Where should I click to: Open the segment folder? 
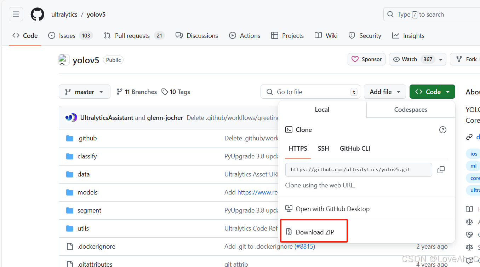[x=89, y=210]
